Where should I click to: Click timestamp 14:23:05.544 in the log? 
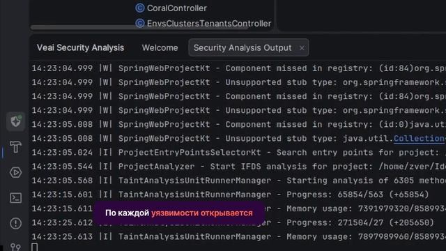62,167
